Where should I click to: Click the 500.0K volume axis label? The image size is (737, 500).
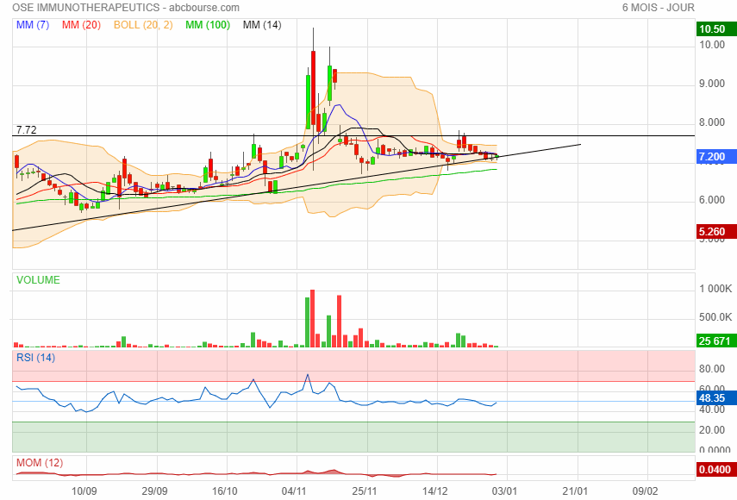click(715, 317)
